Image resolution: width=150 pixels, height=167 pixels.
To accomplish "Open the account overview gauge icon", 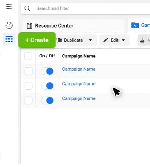I will tap(9, 25).
